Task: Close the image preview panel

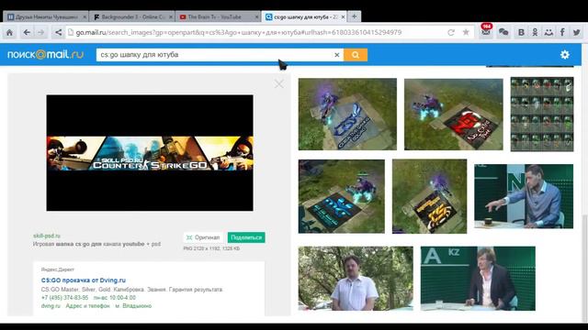Action: [x=278, y=83]
